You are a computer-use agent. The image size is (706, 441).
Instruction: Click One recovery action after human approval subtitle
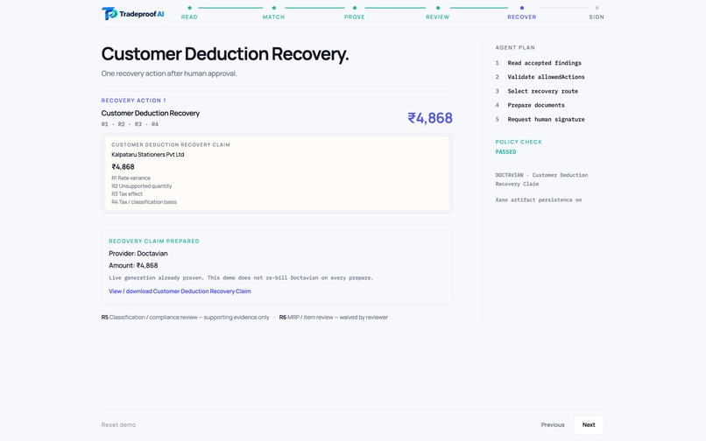[x=169, y=73]
